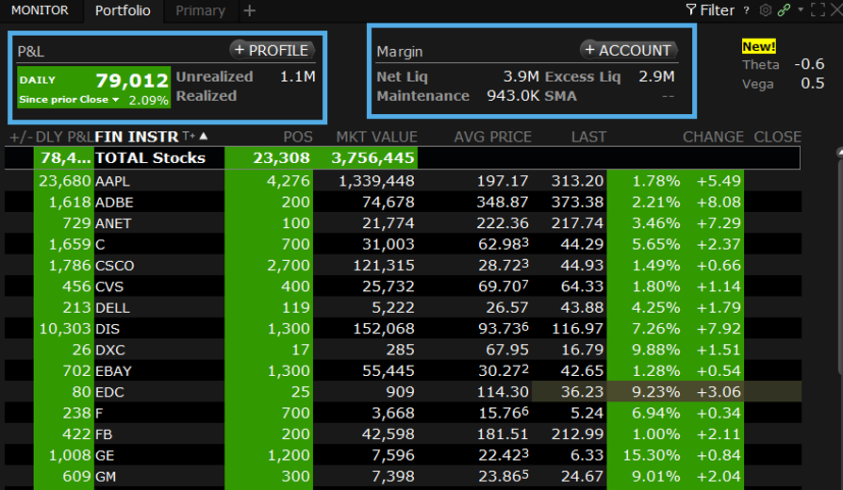Open the Since prior Close dropdown
This screenshot has height=490, width=843.
pyautogui.click(x=116, y=100)
